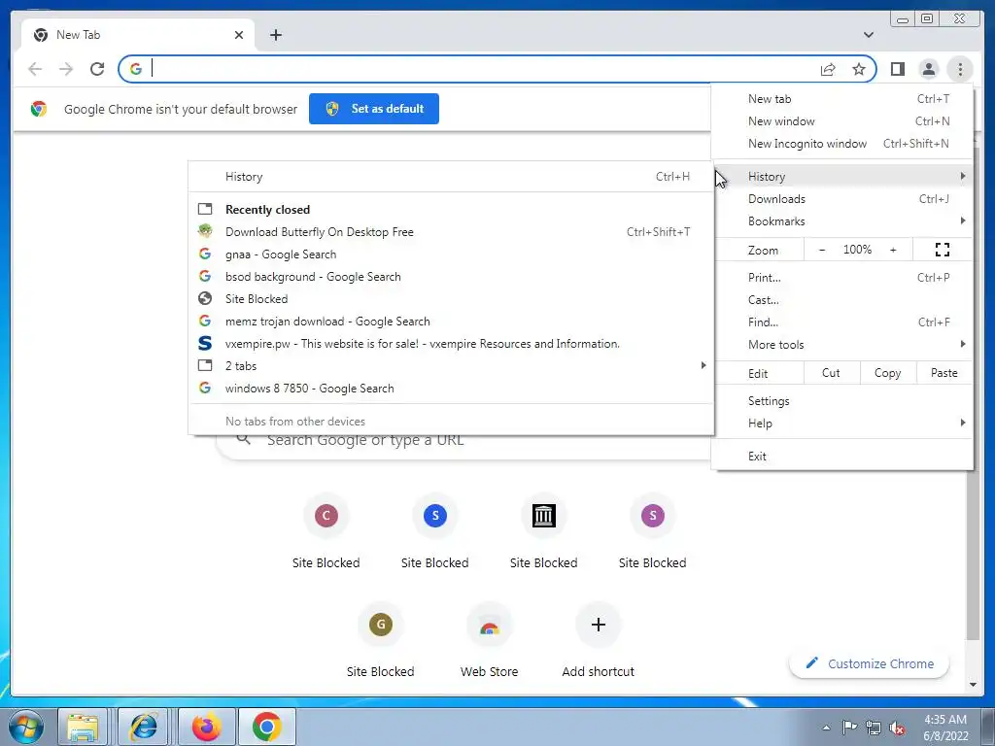This screenshot has width=995, height=746.
Task: Click the butterfly favicon in history list
Action: coord(205,231)
